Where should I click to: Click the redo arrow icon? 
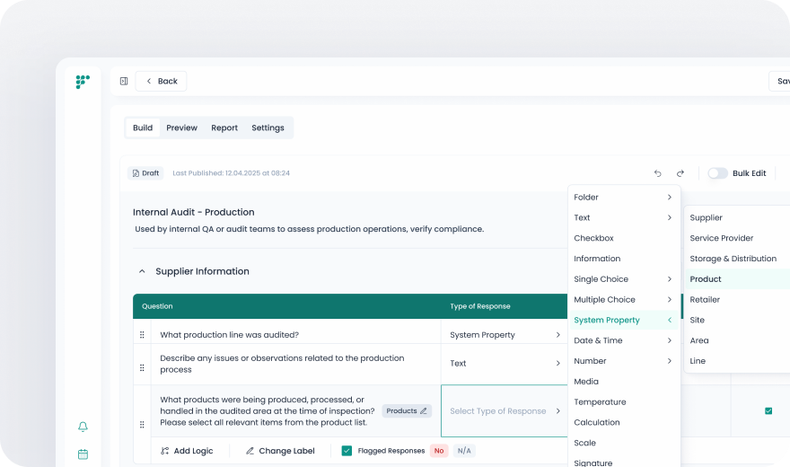(680, 173)
